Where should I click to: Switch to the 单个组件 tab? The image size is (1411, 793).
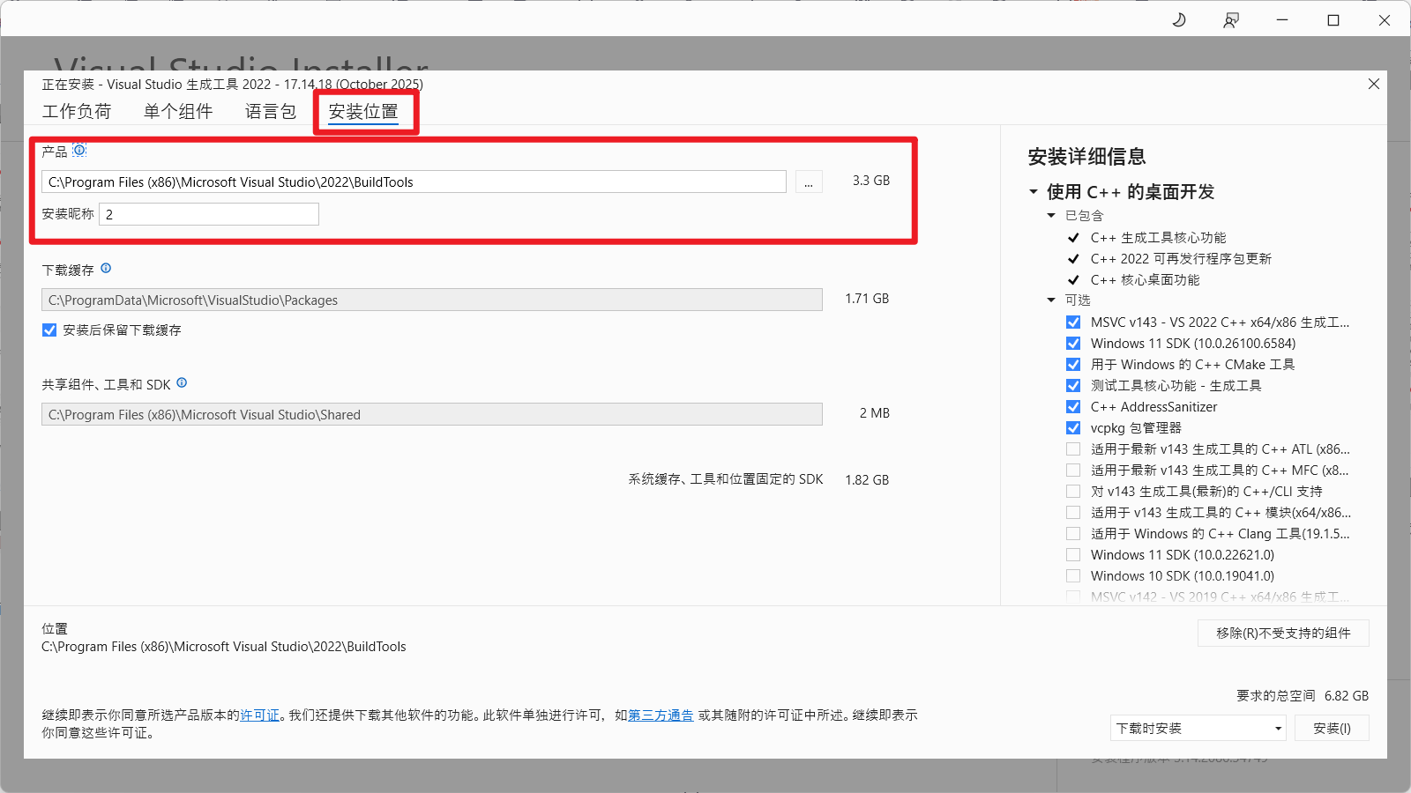pyautogui.click(x=178, y=112)
